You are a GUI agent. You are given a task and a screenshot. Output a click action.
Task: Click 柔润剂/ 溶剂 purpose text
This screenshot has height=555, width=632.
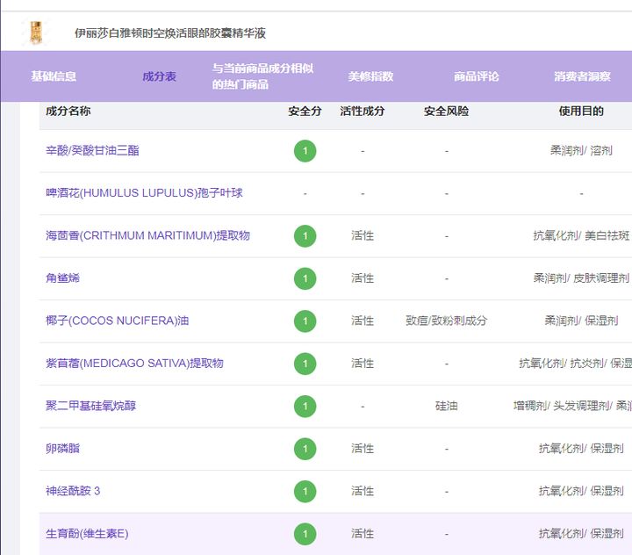581,150
